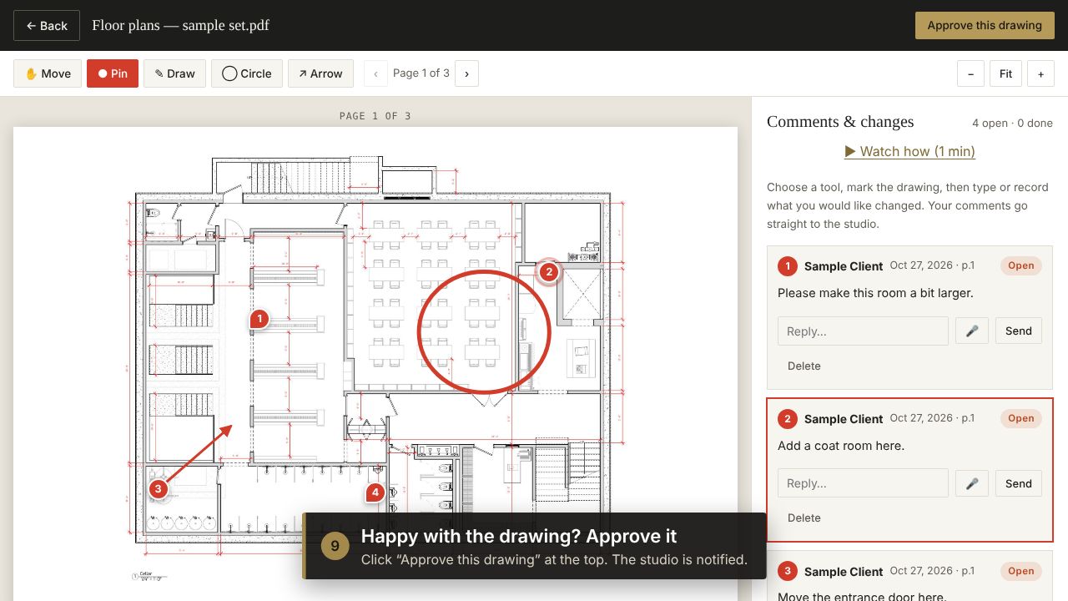Go to the previous page
The image size is (1068, 601).
click(375, 73)
